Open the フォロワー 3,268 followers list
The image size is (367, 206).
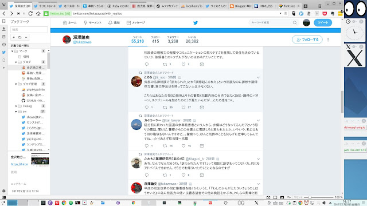point(173,39)
